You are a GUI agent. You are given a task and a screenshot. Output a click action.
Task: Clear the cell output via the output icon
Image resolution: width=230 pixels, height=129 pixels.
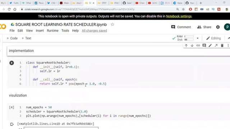coord(12,124)
